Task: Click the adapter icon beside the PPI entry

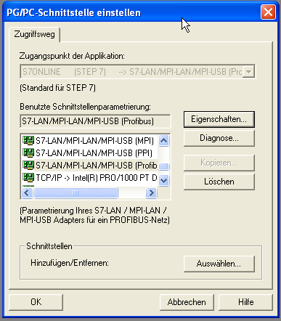Action: [28, 153]
